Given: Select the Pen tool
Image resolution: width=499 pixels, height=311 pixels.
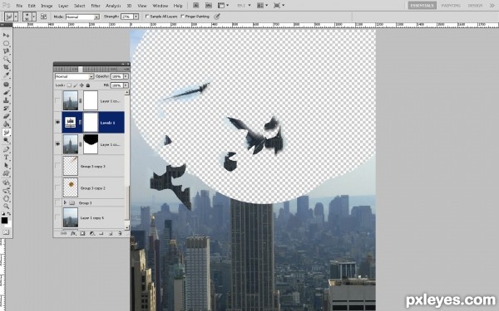Looking at the screenshot, I should 6,149.
